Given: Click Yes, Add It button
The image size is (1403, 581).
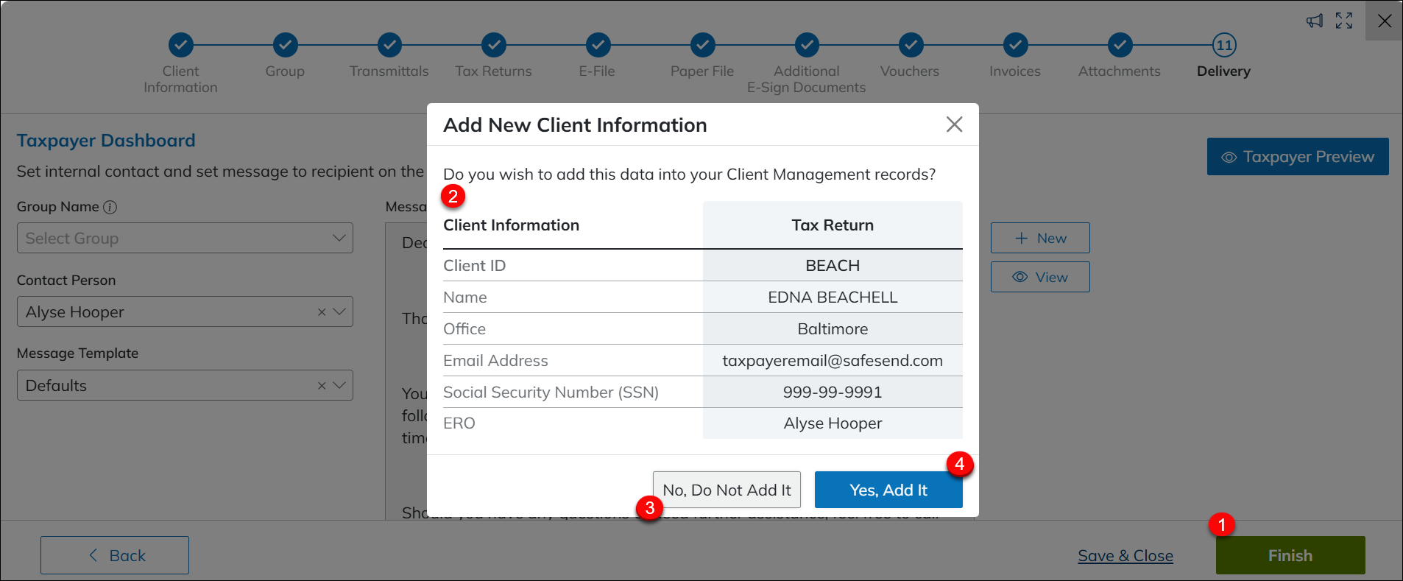Looking at the screenshot, I should (888, 490).
